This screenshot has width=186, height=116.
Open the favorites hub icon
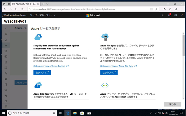pos(164,9)
